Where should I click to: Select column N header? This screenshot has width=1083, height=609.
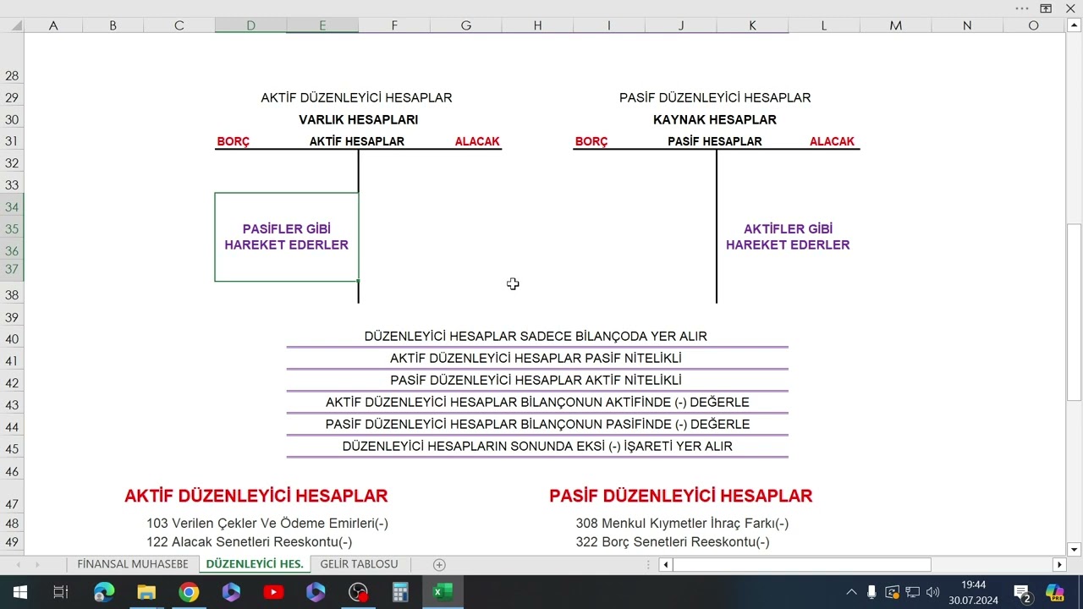tap(967, 25)
